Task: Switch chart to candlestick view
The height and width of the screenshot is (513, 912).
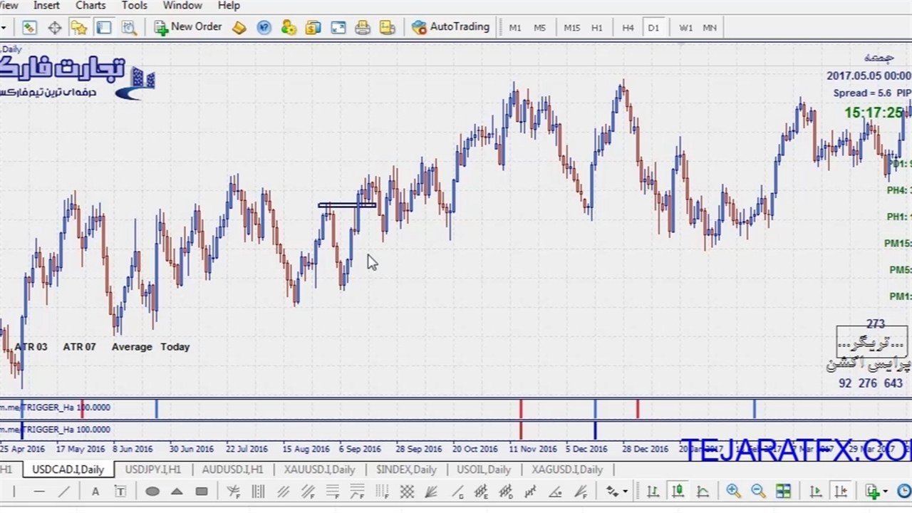Action: click(x=678, y=491)
